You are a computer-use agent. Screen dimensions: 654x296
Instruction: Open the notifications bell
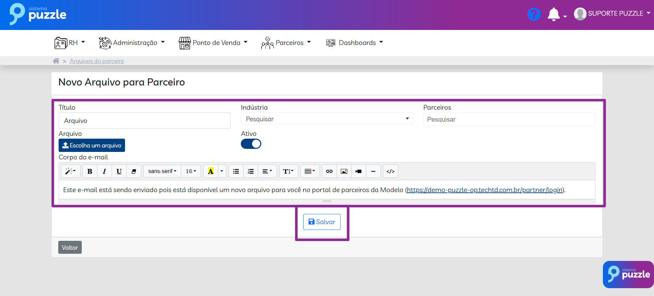coord(554,14)
